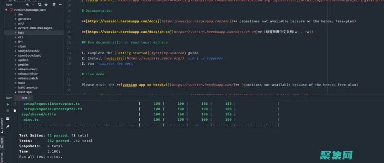This screenshot has height=163, width=384.
Task: Reload npm scripts with the refresh icon
Action: [40, 5]
